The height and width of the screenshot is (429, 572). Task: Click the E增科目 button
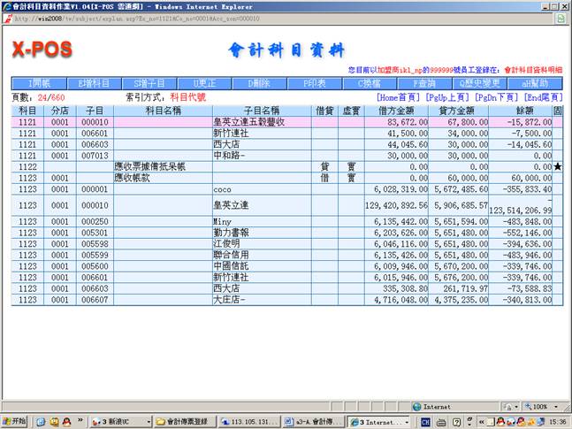click(x=93, y=83)
